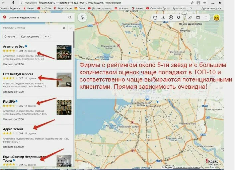235x170 pixels.
Task: Show public transport on the map
Action: 163,17
